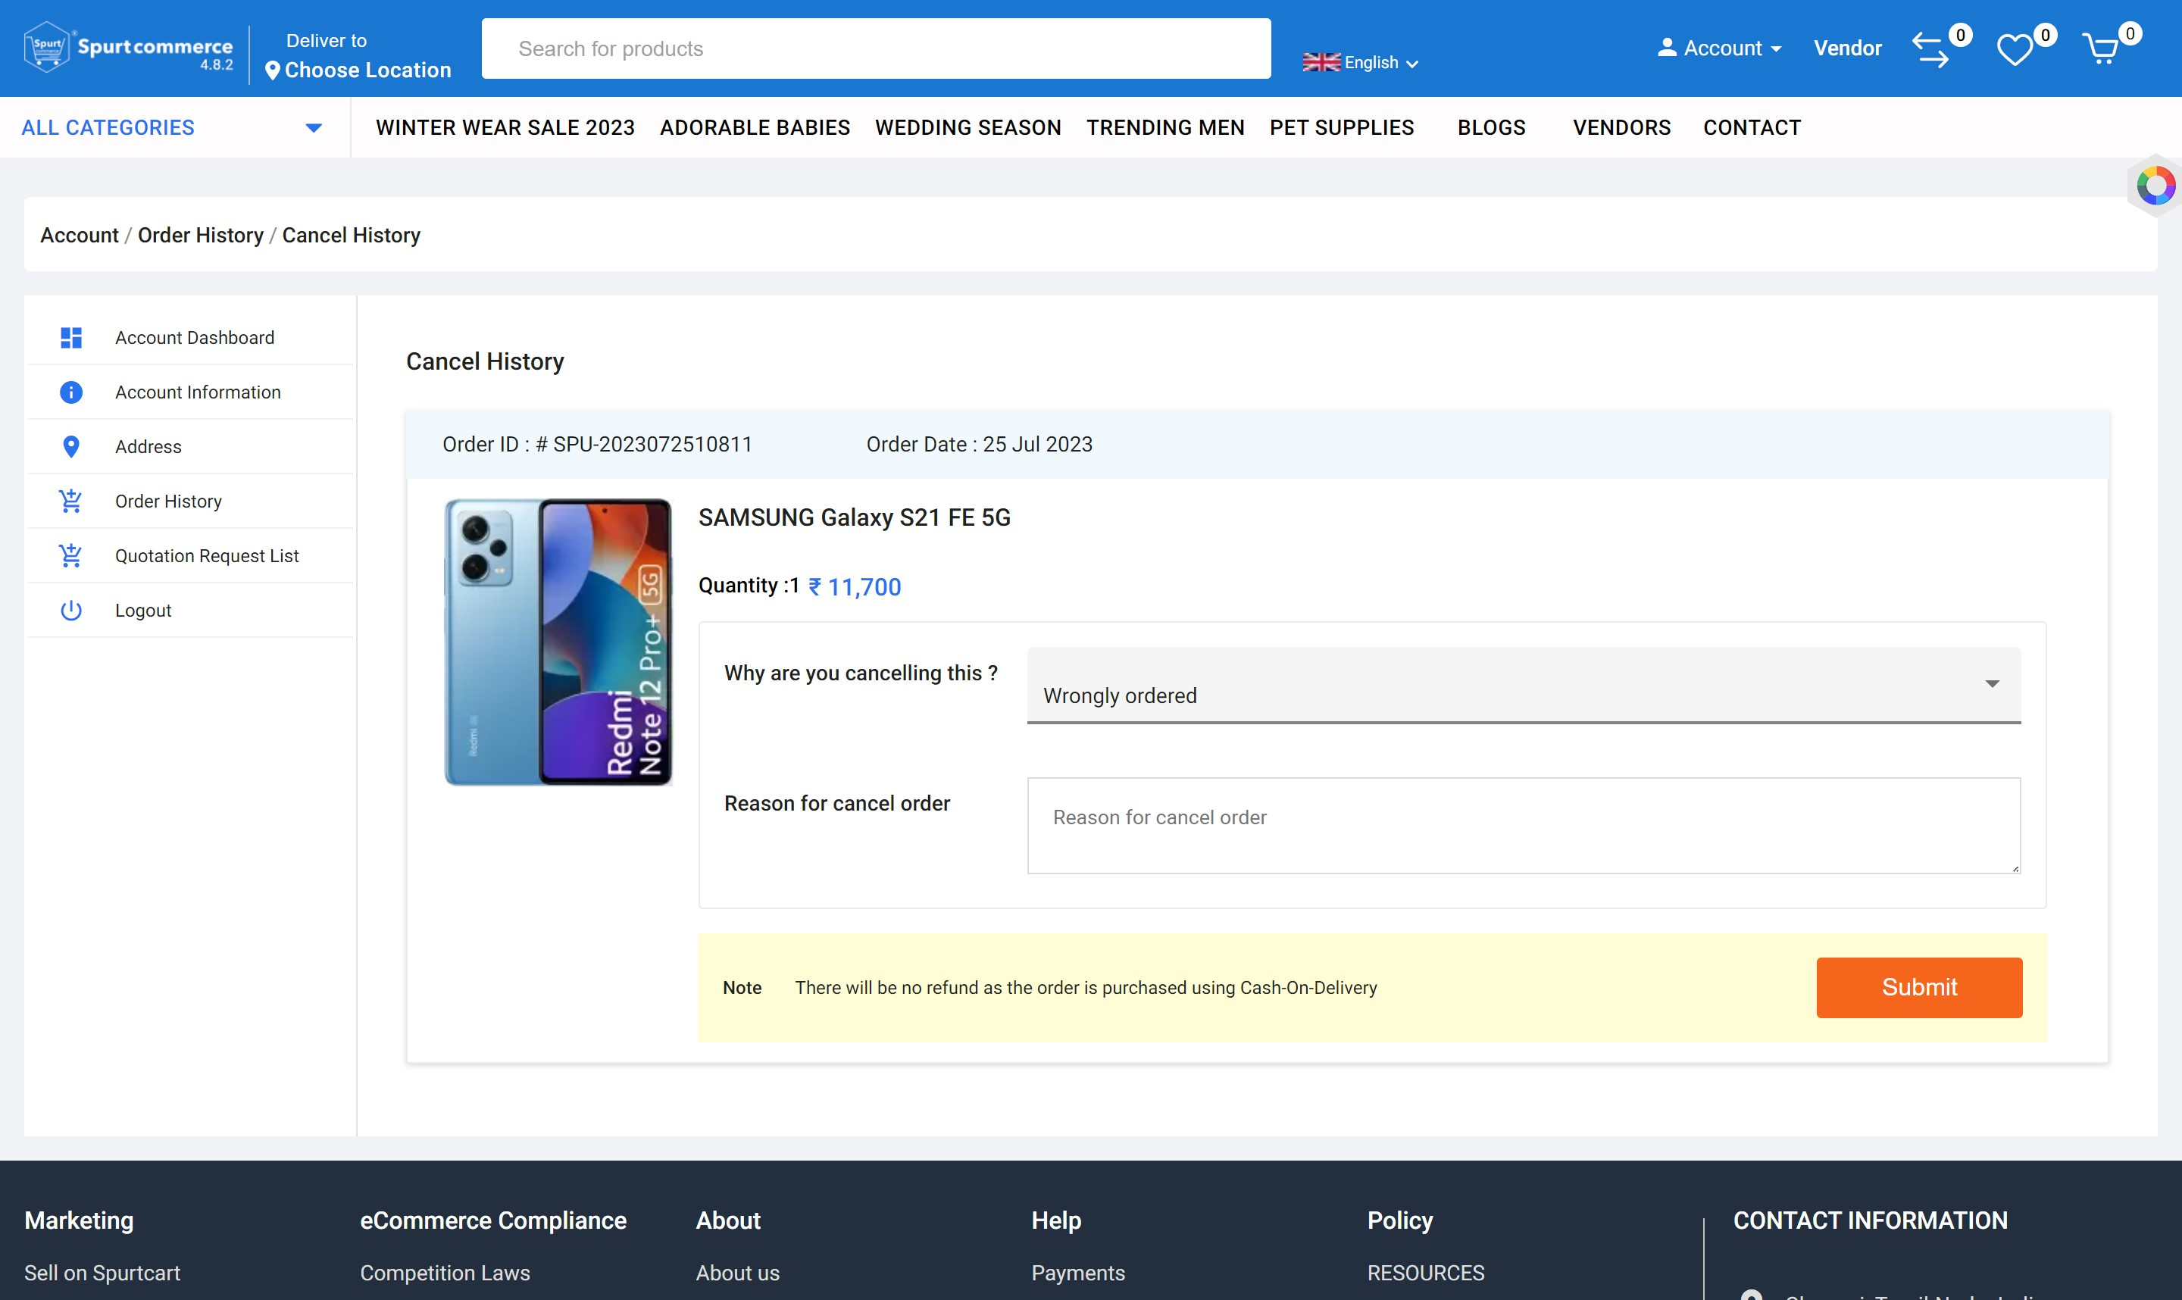Click the SAMSUNG Galaxy S21 FE 5G title
The image size is (2182, 1300).
tap(854, 517)
